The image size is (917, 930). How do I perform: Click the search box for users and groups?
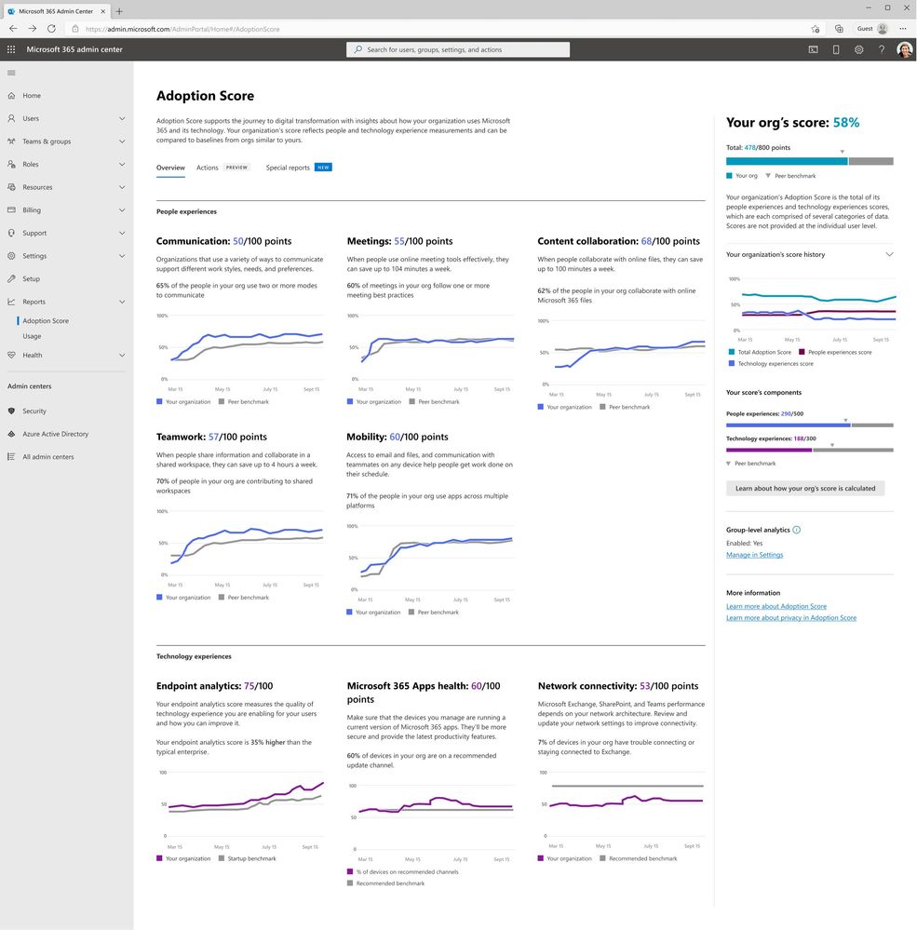click(x=458, y=50)
